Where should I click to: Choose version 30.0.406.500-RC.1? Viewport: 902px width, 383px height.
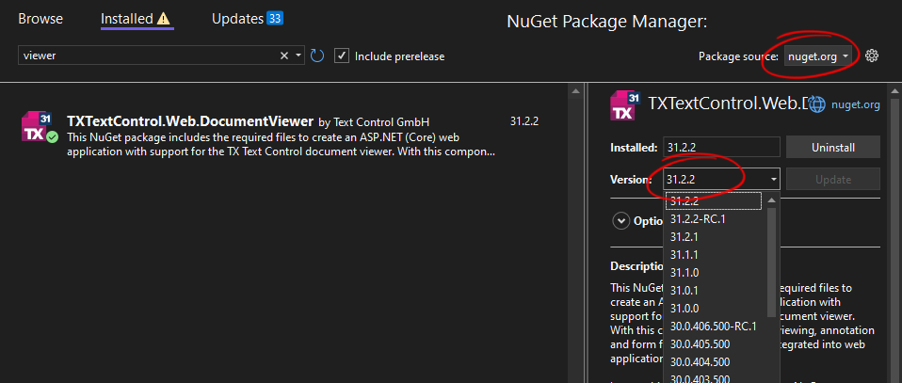click(x=715, y=327)
